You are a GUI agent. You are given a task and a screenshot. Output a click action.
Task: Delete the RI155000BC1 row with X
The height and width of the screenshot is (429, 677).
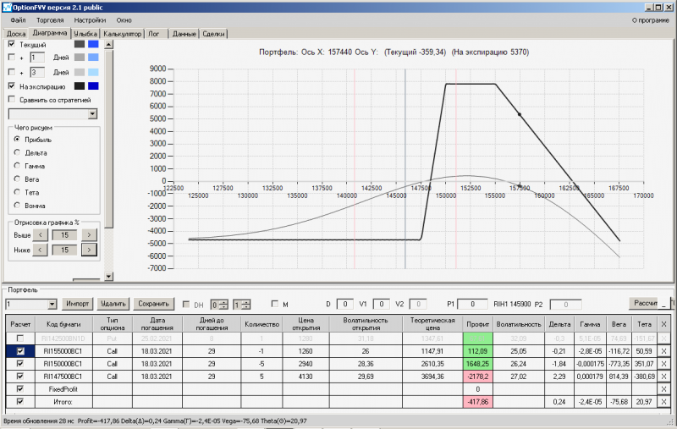point(663,351)
